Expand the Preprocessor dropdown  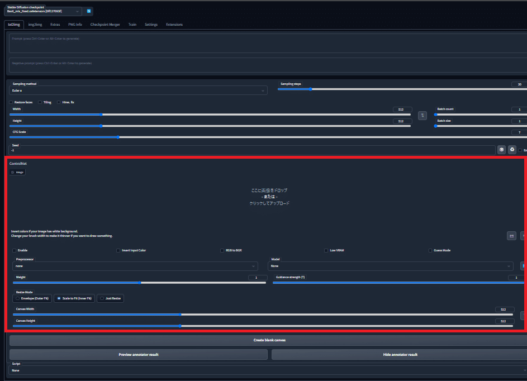(x=135, y=266)
